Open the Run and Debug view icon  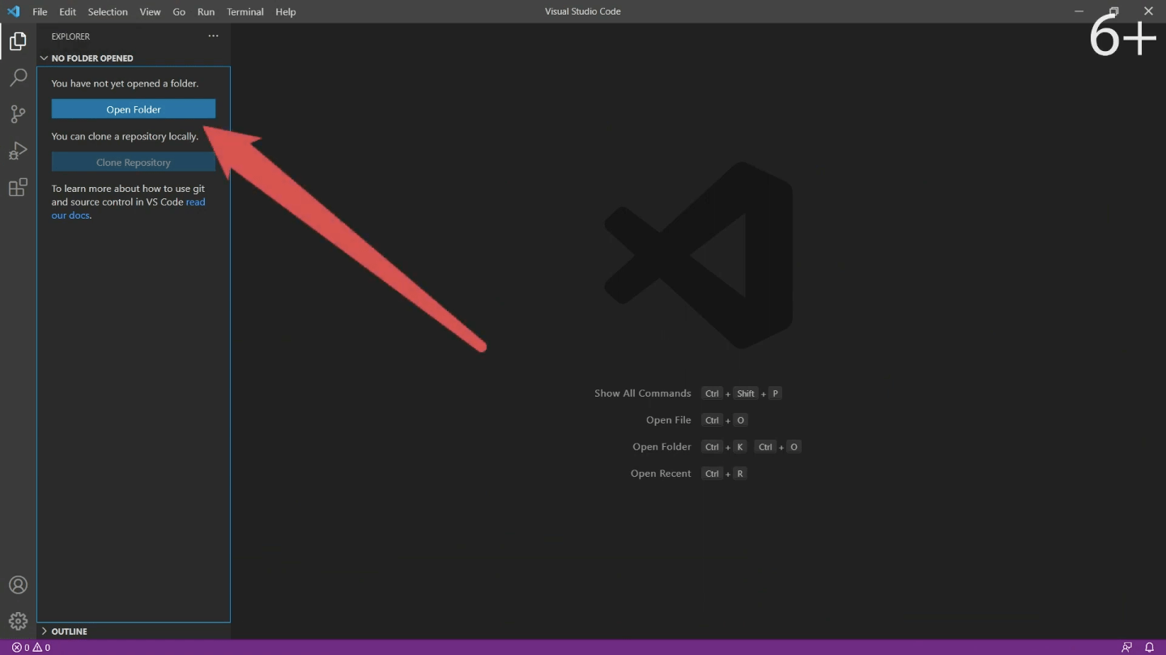pyautogui.click(x=18, y=151)
